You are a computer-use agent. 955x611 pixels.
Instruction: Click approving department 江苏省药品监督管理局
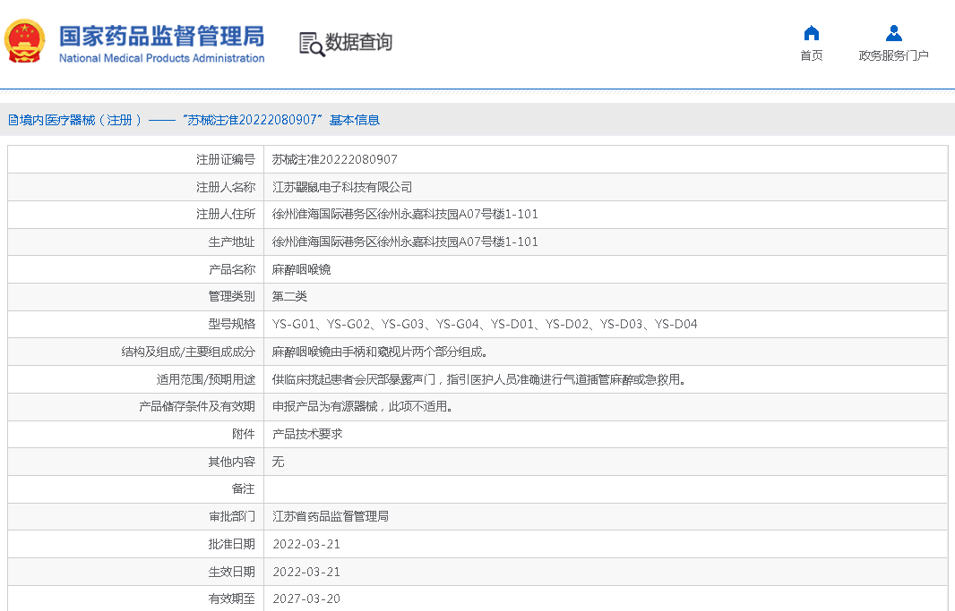[x=331, y=516]
